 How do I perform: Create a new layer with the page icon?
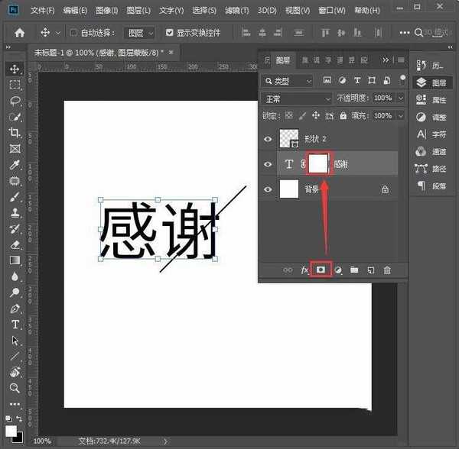click(370, 270)
